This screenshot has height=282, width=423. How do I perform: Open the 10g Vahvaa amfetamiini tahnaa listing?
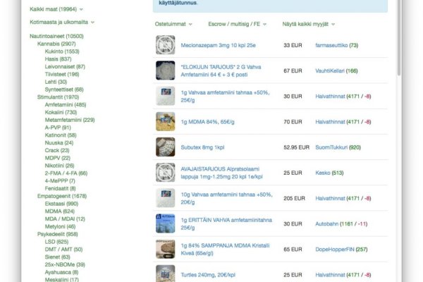pyautogui.click(x=226, y=198)
